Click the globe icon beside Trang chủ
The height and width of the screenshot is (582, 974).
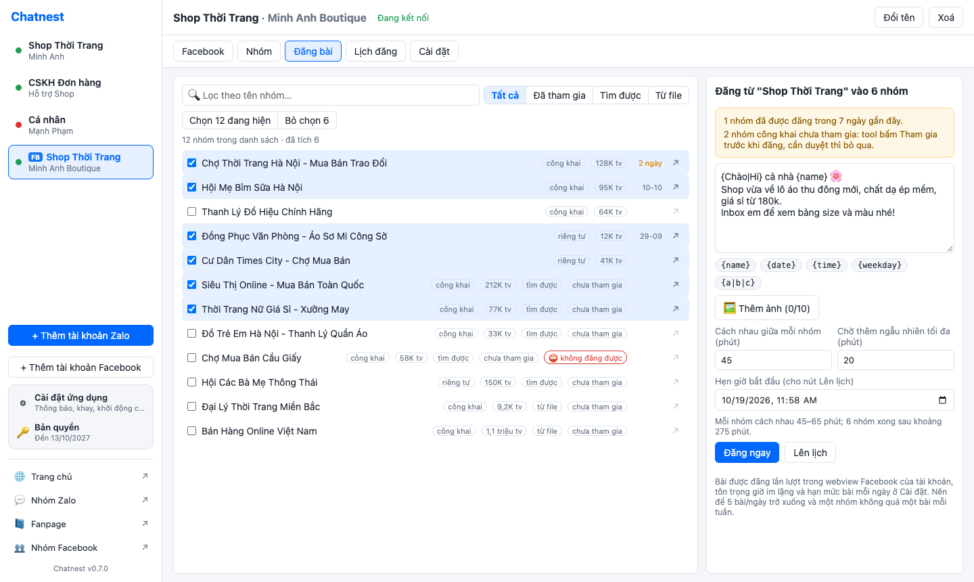coord(20,476)
